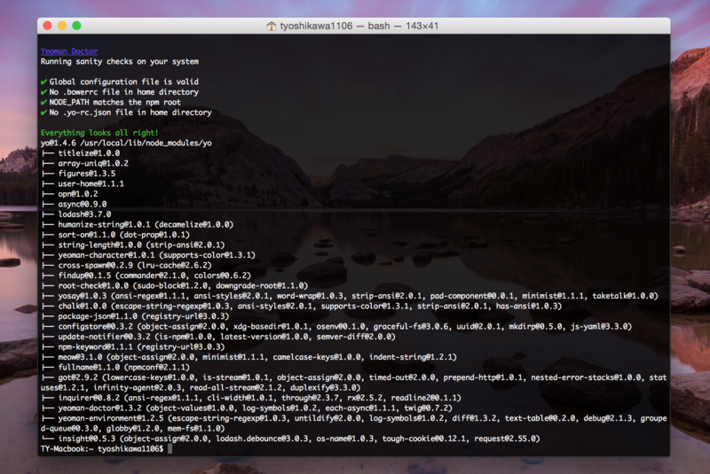
Task: Click 'configstore@0.3.2' package name
Action: [x=96, y=327]
